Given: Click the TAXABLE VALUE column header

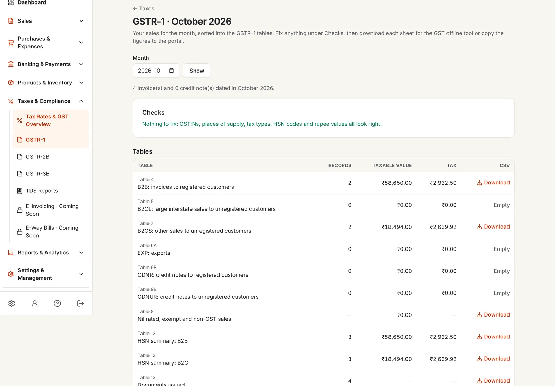Looking at the screenshot, I should tap(392, 166).
